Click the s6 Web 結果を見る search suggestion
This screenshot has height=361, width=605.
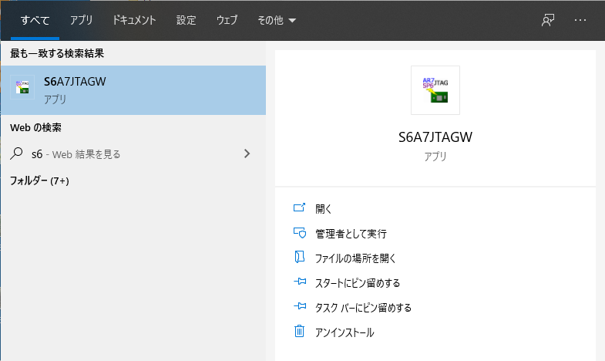[x=76, y=154]
